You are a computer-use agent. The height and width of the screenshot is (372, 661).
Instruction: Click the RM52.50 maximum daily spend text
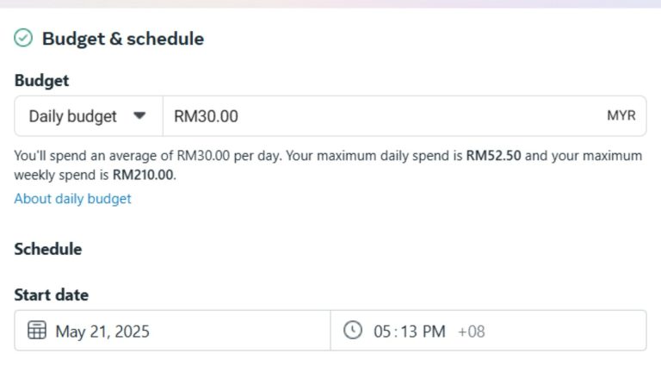pyautogui.click(x=493, y=156)
